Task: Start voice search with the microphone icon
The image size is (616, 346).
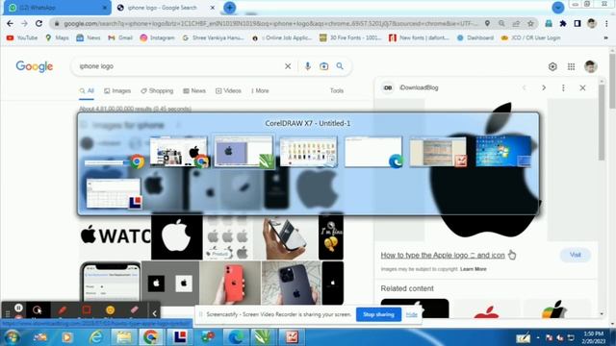Action: click(x=308, y=66)
